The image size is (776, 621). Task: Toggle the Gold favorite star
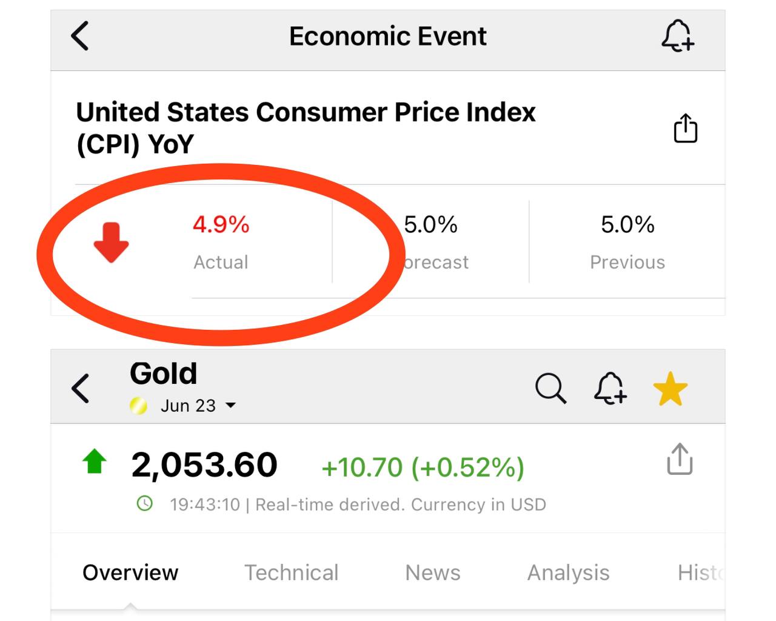[x=671, y=389]
